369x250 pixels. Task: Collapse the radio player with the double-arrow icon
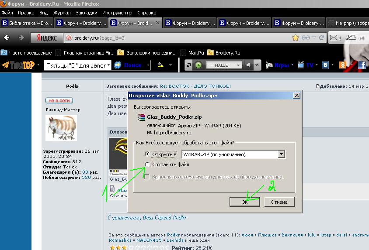pos(257,65)
